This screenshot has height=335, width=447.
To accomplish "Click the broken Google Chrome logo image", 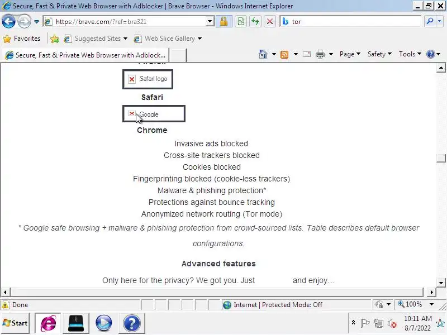I will 154,114.
